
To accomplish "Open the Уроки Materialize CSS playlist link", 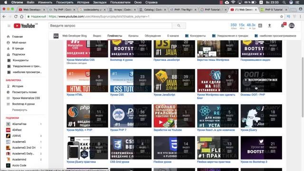I will (80, 60).
